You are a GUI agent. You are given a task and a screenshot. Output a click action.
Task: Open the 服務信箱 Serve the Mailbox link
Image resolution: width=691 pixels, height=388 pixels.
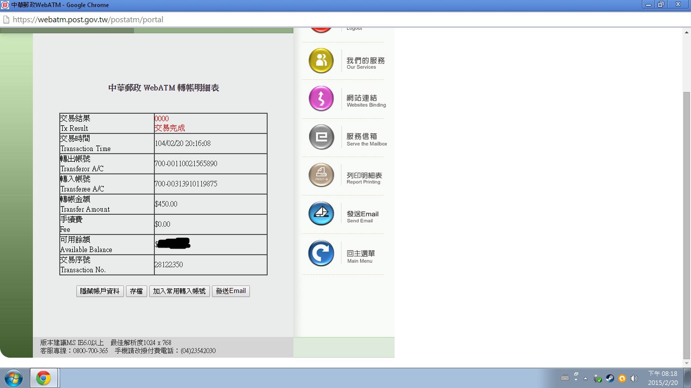pyautogui.click(x=367, y=139)
